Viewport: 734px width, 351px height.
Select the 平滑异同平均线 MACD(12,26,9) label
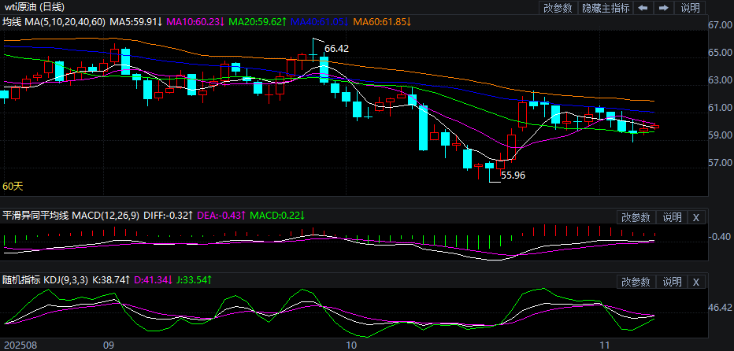[72, 215]
